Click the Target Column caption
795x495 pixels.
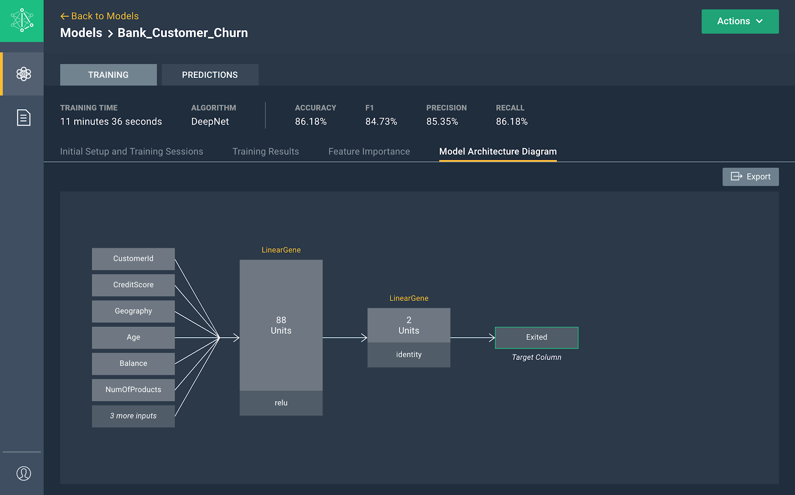[537, 357]
